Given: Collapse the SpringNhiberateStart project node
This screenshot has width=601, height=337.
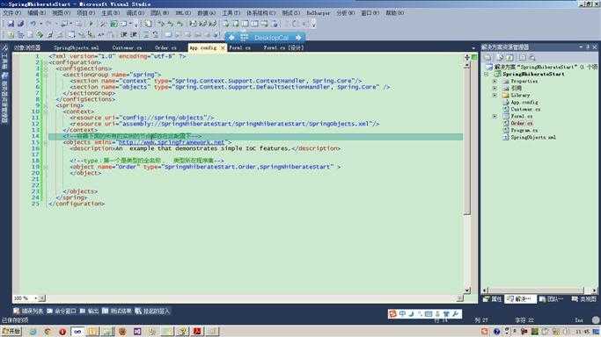Looking at the screenshot, I should pyautogui.click(x=487, y=74).
